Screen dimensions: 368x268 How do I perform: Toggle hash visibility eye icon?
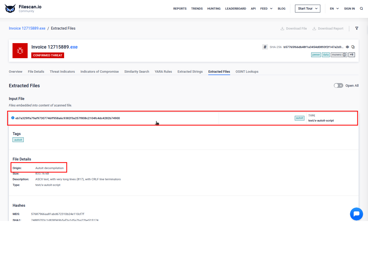347,47
